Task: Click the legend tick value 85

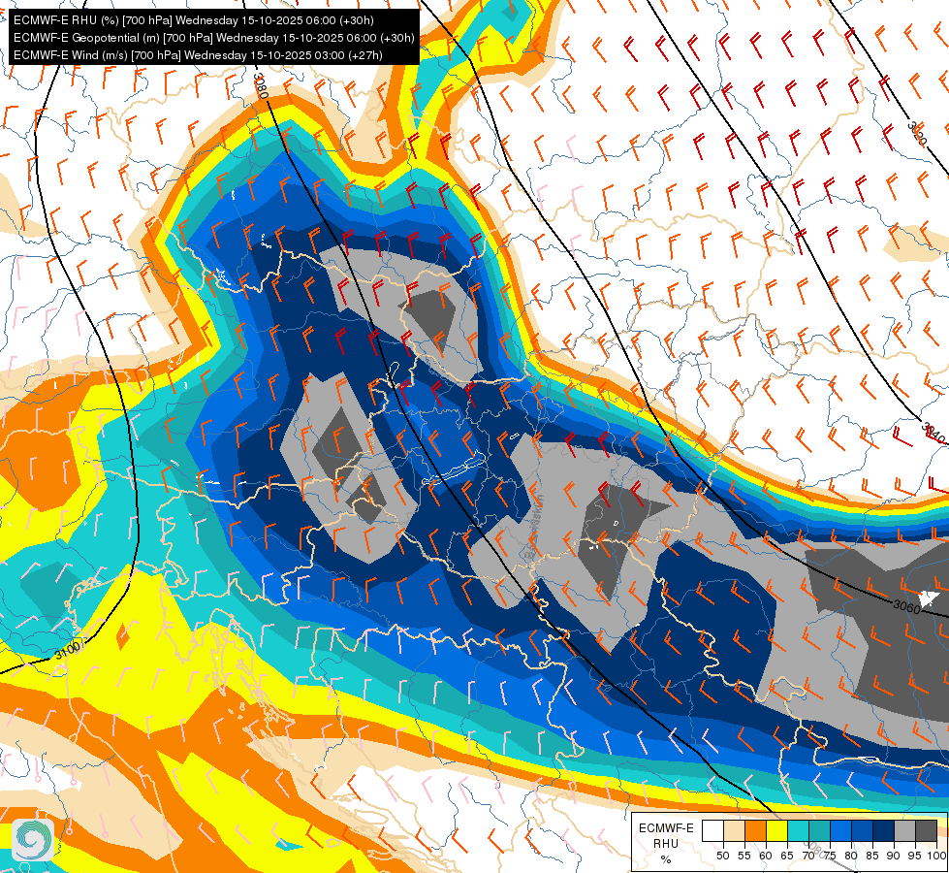Action: [x=872, y=857]
